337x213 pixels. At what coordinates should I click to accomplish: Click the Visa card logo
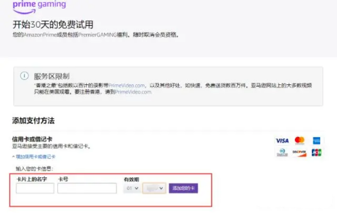(x=282, y=141)
